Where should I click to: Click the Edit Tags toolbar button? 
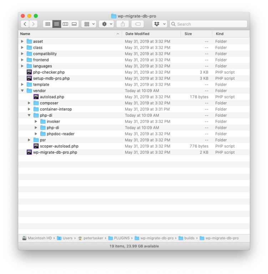tap(137, 24)
